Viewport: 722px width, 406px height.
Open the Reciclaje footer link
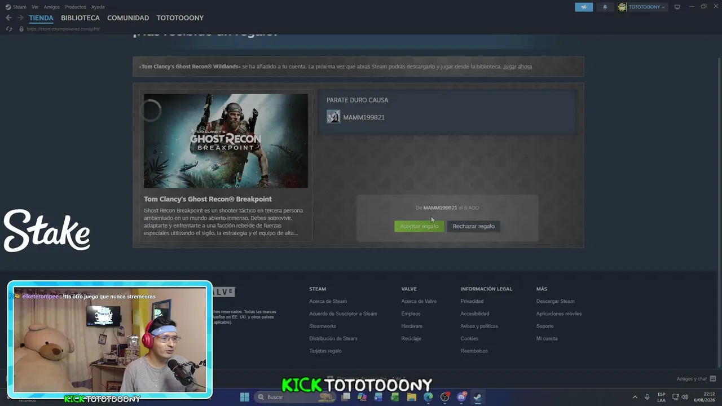(411, 338)
